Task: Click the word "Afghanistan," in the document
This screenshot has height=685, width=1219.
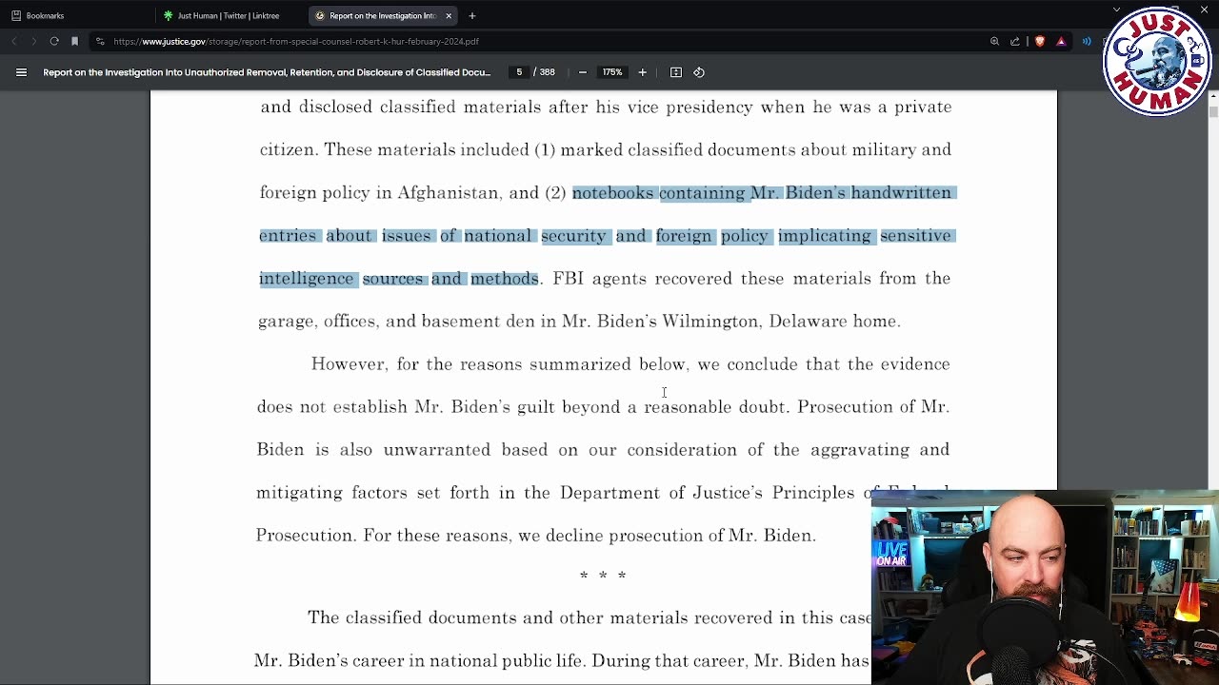Action: pos(449,193)
